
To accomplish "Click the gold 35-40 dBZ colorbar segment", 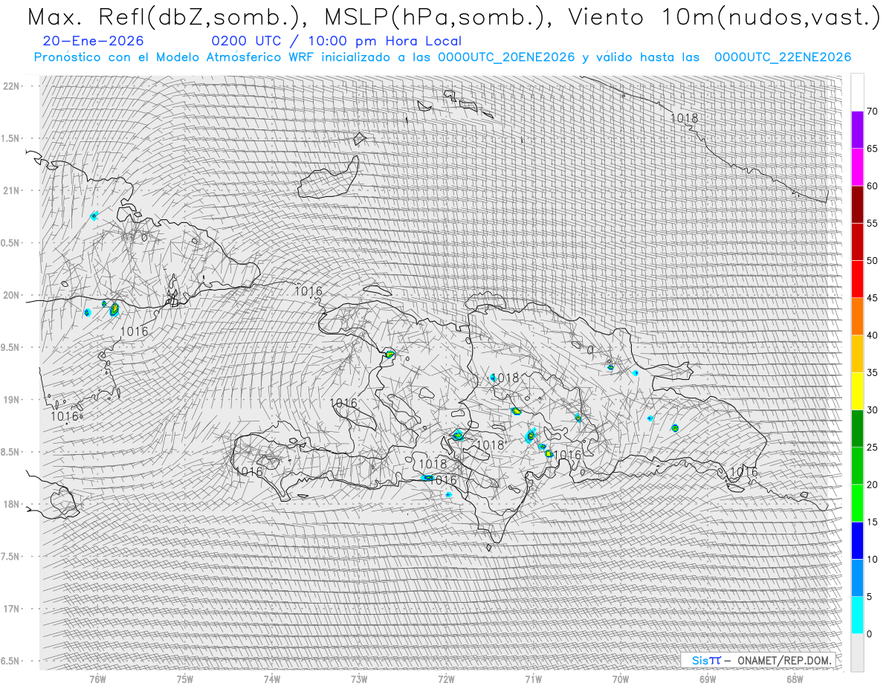I will [x=857, y=354].
